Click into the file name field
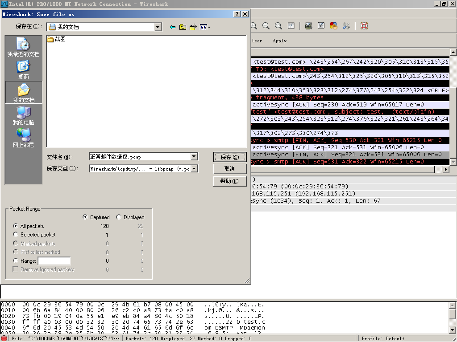Screen dimensions: 457x342 tap(140, 157)
